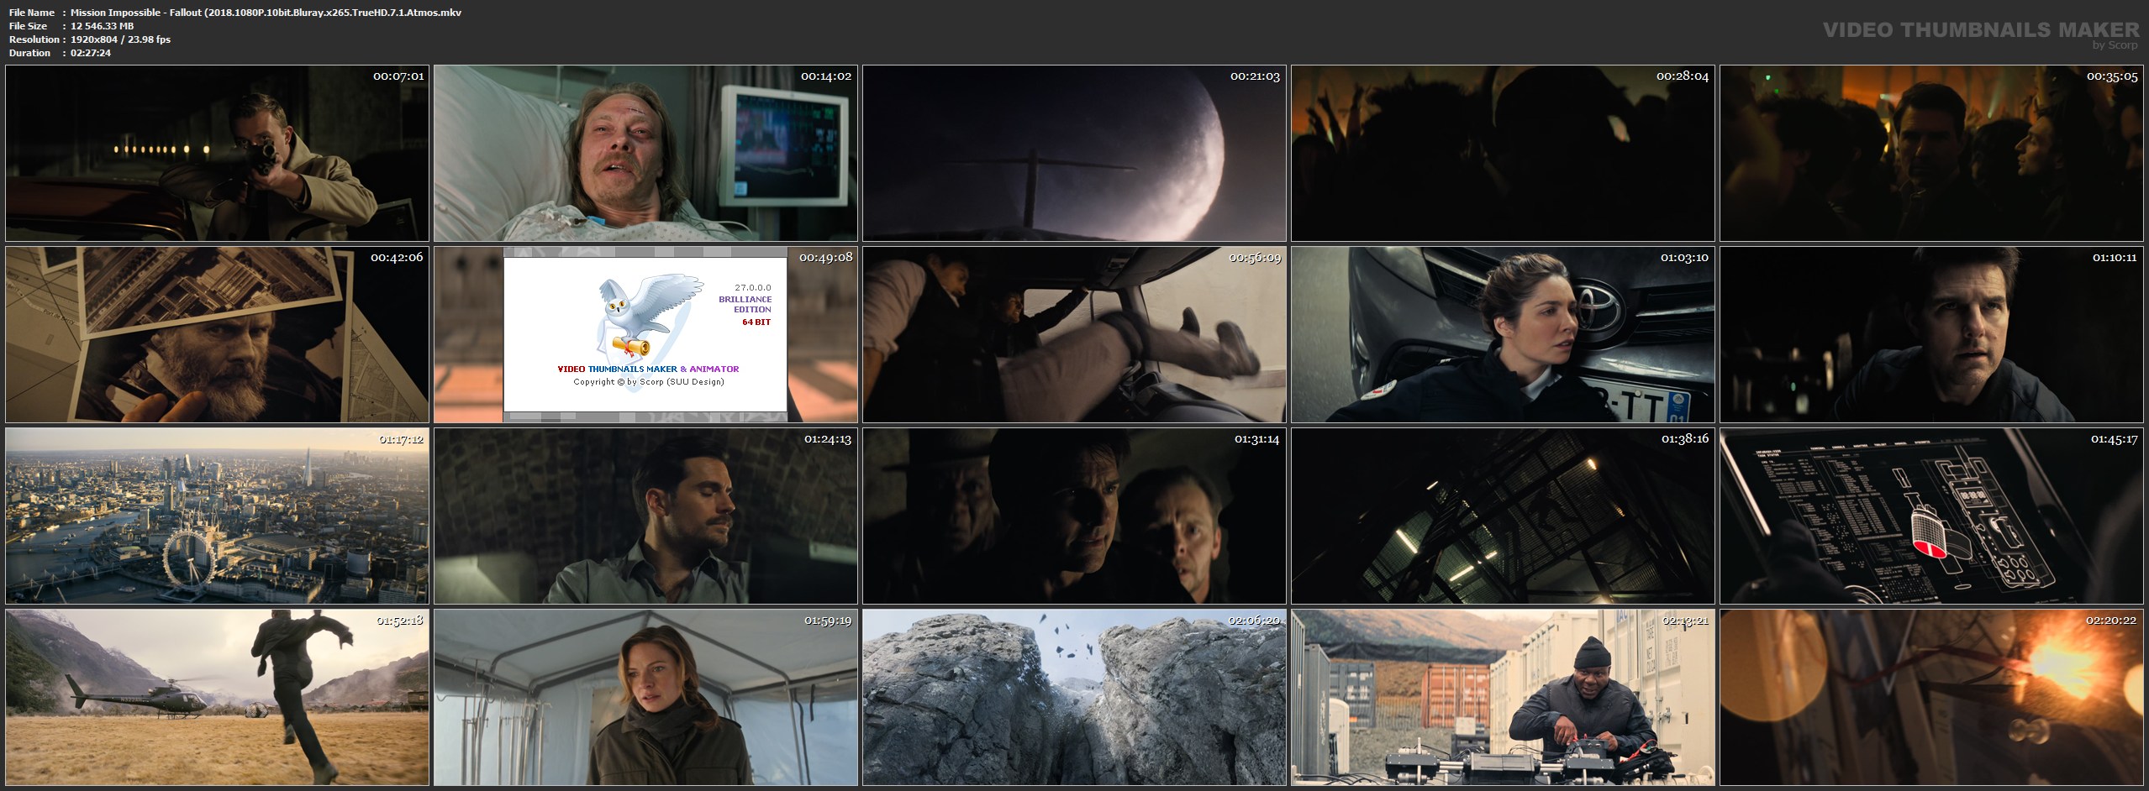2149x791 pixels.
Task: Click the Video Thumbnails Maker watermark
Action: point(1981,29)
